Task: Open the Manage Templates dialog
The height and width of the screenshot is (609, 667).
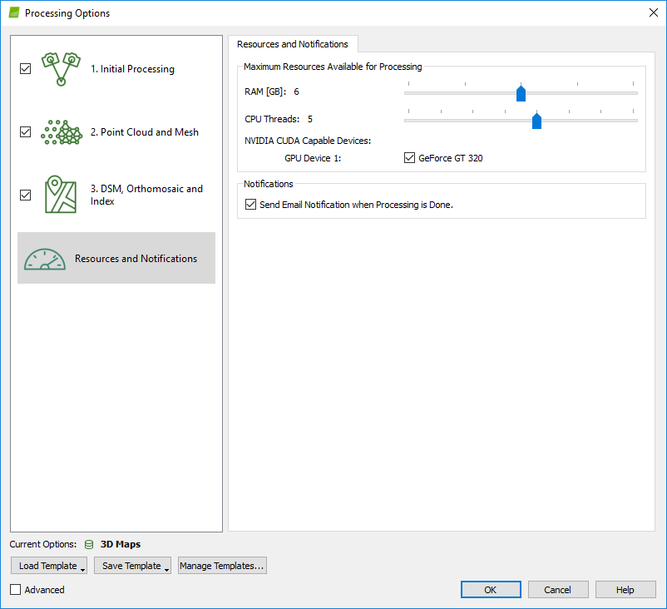Action: (222, 567)
